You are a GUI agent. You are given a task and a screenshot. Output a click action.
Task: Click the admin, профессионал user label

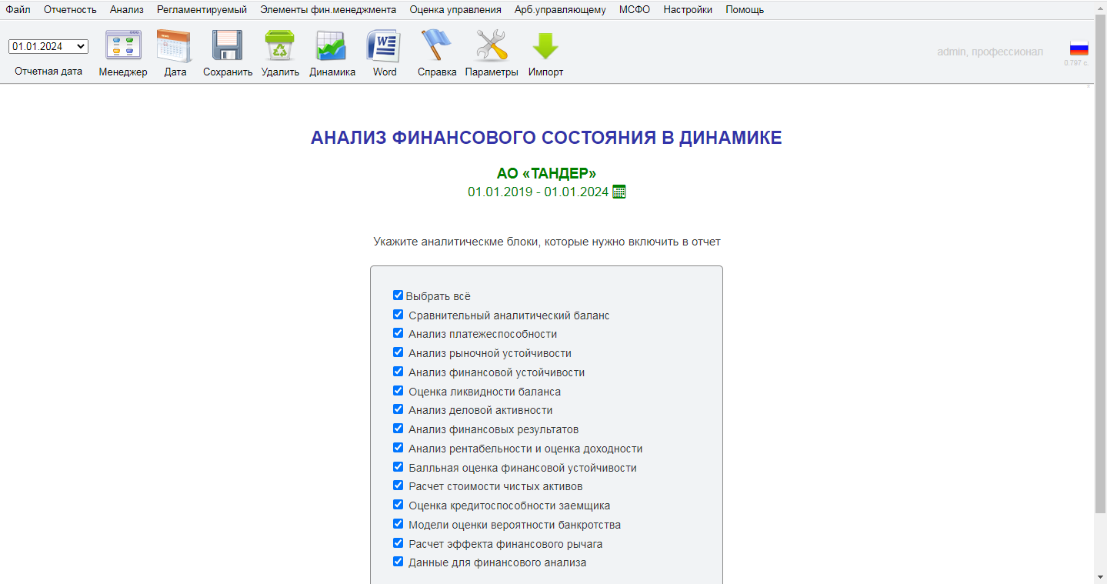[990, 52]
